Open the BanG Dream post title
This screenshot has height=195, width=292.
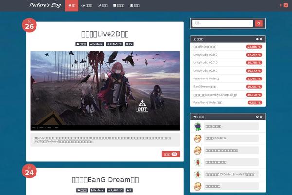pyautogui.click(x=105, y=180)
